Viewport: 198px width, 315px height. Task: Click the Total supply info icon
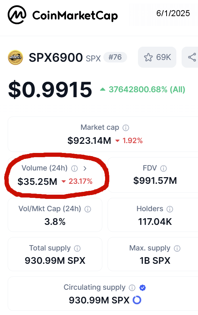tap(78, 248)
